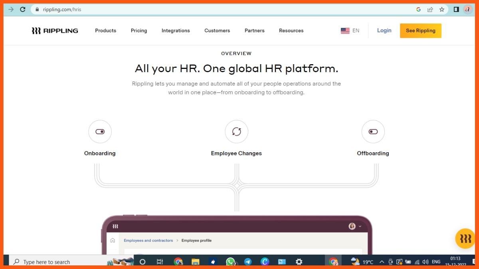This screenshot has height=269, width=479.
Task: Open the Products menu
Action: click(x=105, y=30)
